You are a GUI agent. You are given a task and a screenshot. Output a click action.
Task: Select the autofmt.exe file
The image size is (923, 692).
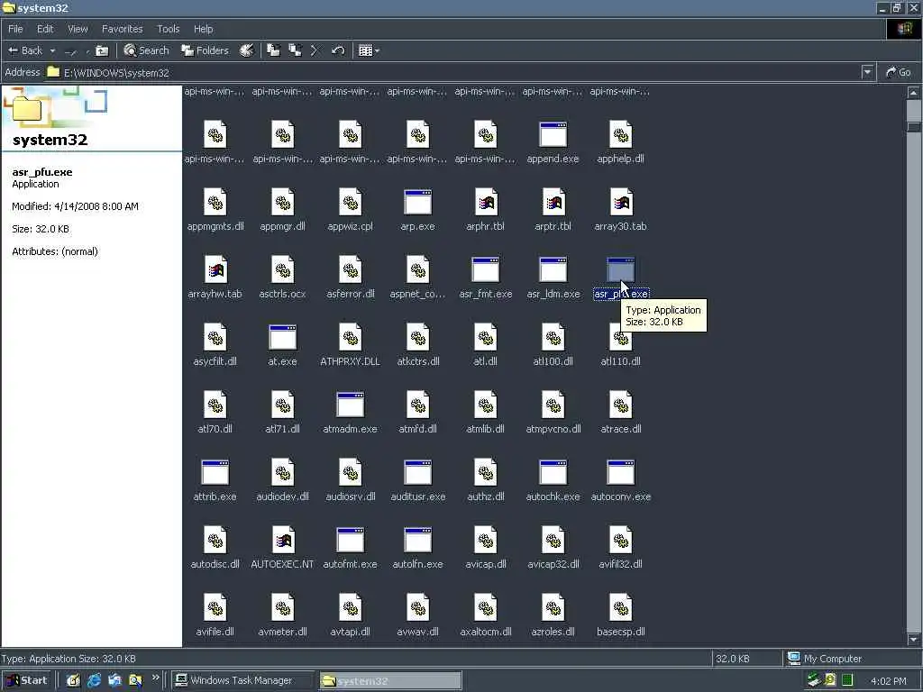coord(351,549)
